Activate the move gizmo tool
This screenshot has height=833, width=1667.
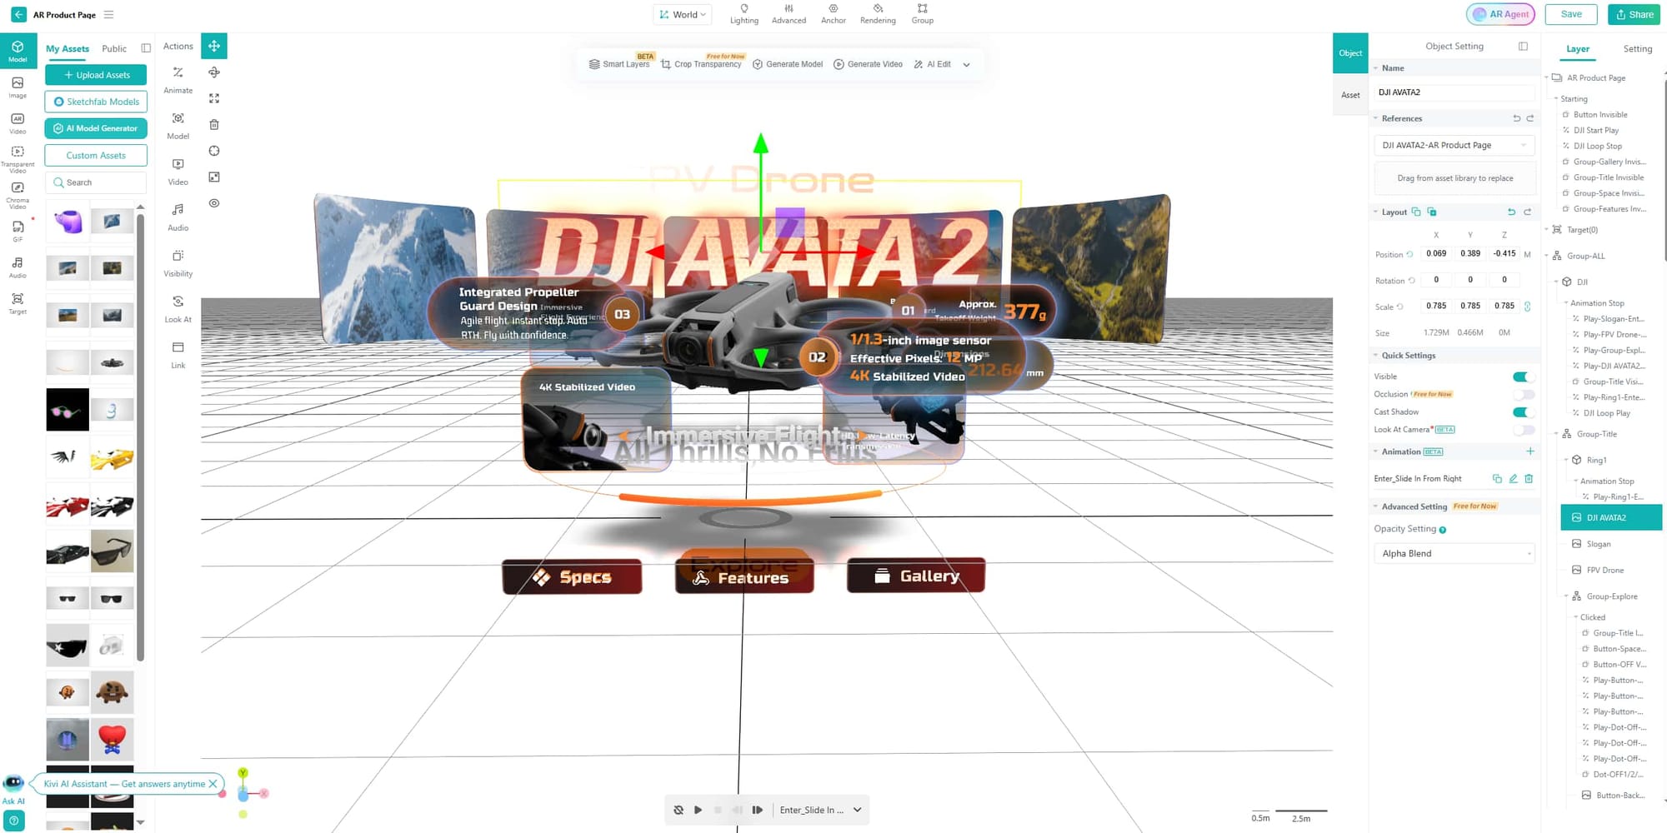point(214,46)
